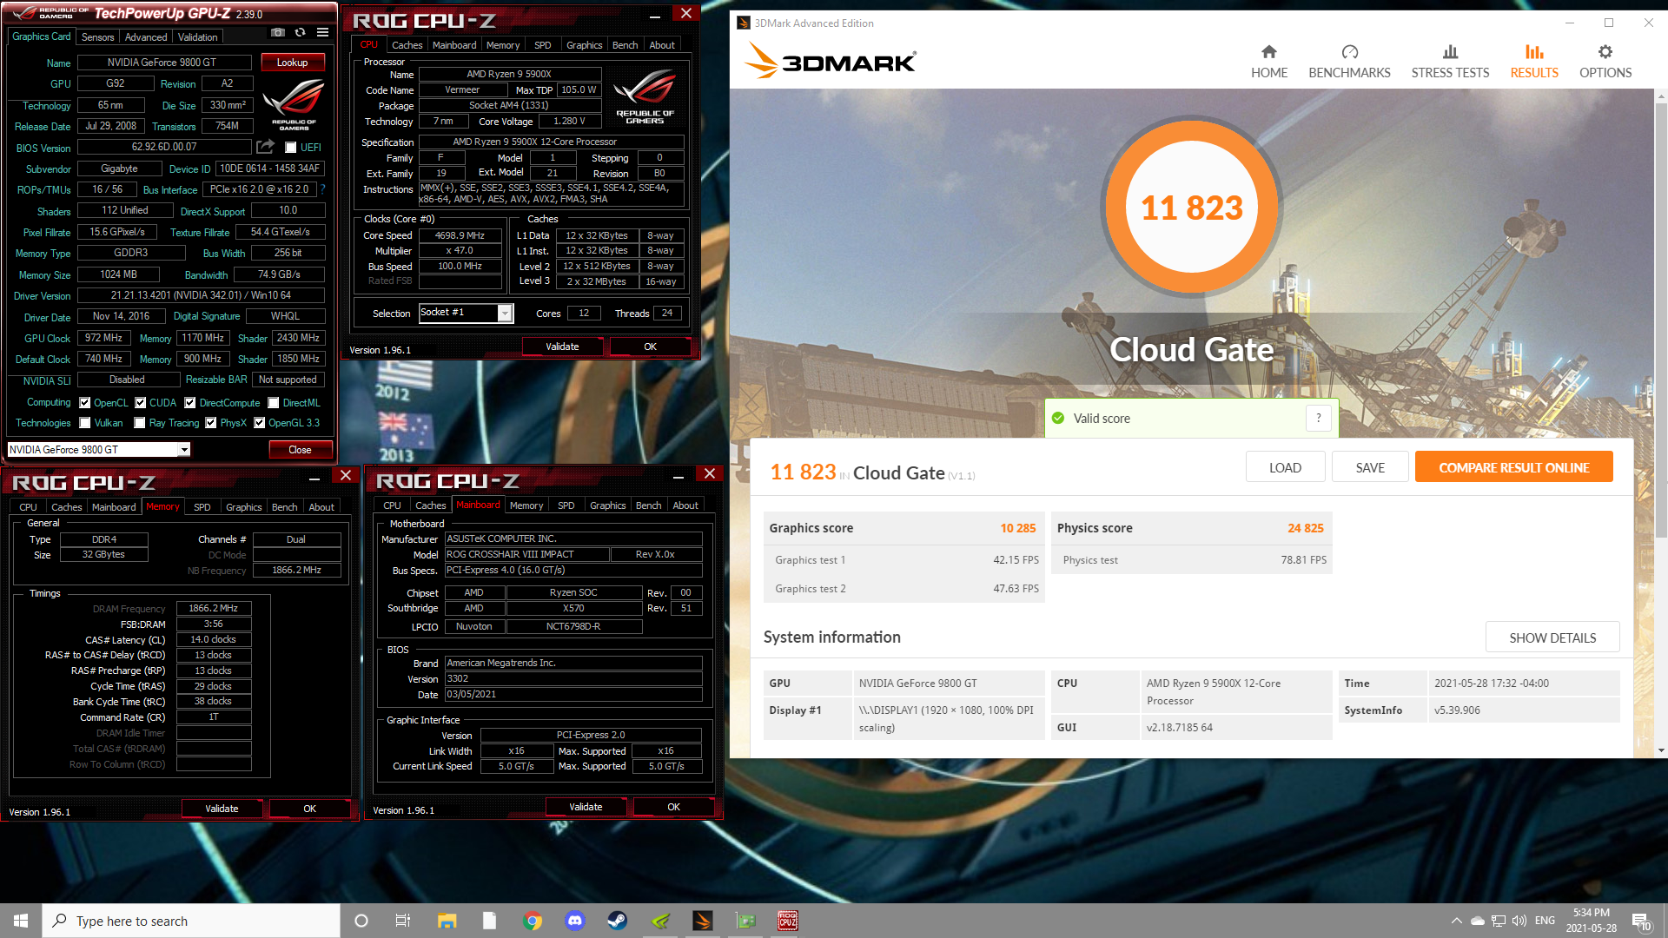The width and height of the screenshot is (1668, 938).
Task: Click the Valid score help question mark
Action: click(1318, 418)
